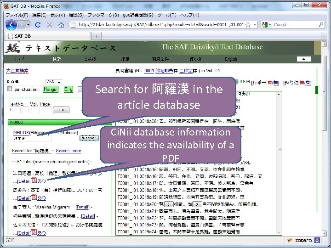Viewport: 331px width, 248px height.
Task: Open PDF icon for 周柔含 article
Action: [34, 197]
